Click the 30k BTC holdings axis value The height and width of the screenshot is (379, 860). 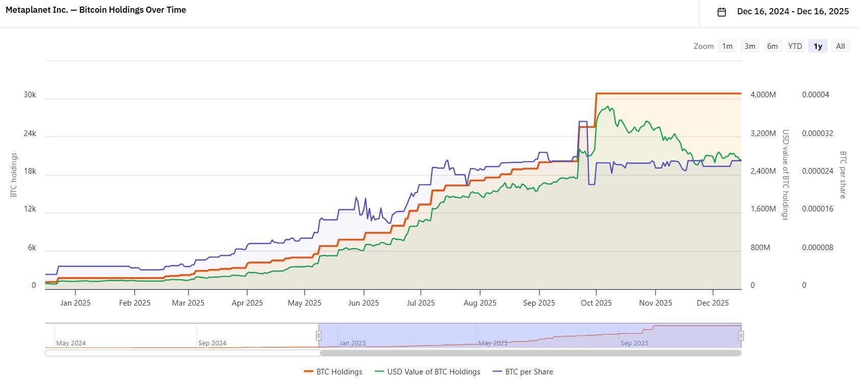point(30,95)
